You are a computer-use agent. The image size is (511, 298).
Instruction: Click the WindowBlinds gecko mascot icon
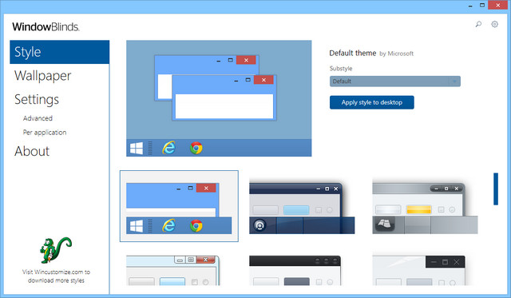[56, 250]
